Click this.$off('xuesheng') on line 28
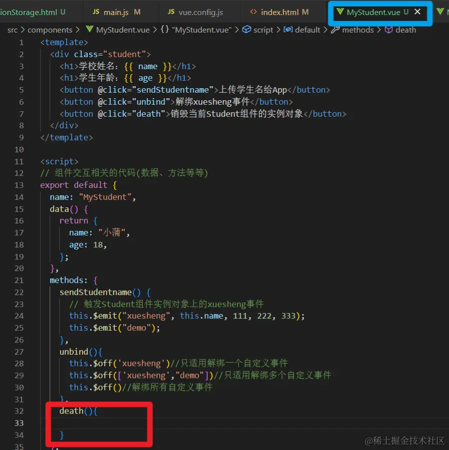Screen dimensions: 449x450 (x=120, y=364)
